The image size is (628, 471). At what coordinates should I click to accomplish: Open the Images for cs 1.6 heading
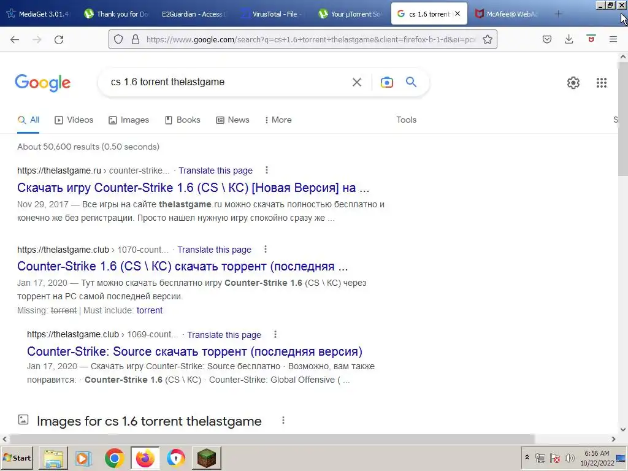coord(149,421)
